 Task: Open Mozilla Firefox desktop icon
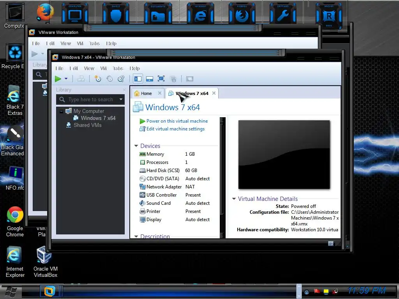tap(45, 12)
